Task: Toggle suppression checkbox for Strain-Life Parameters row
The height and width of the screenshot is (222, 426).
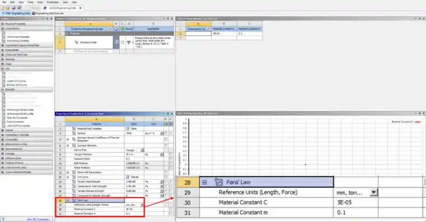Action: pos(166,172)
